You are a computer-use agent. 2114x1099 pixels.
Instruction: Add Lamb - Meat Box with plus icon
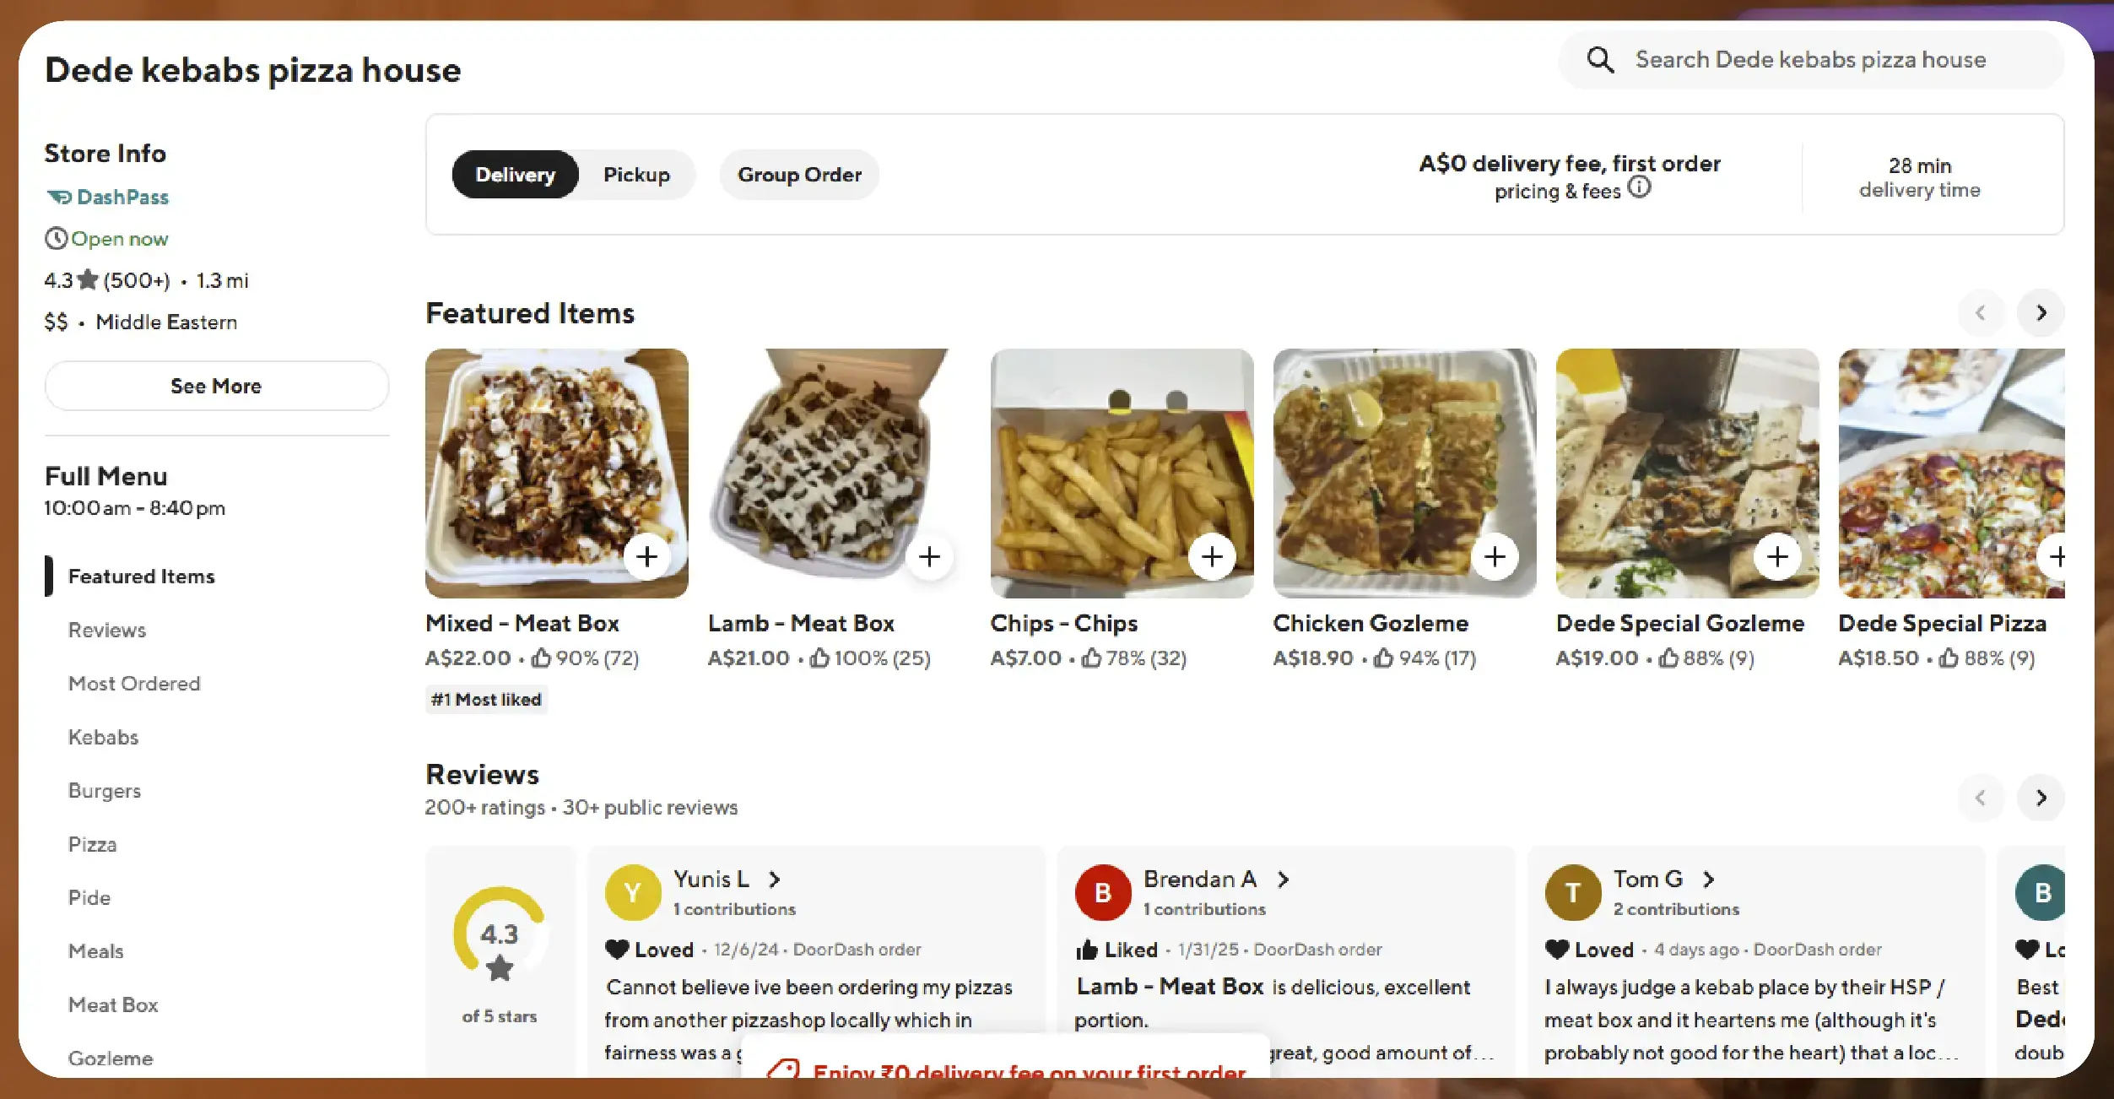[x=930, y=557]
